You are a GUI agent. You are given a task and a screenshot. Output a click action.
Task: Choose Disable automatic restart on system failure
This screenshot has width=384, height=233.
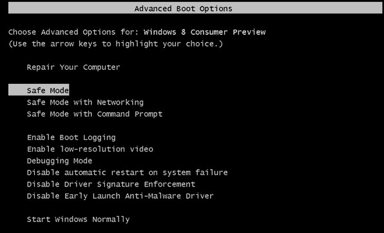[127, 172]
